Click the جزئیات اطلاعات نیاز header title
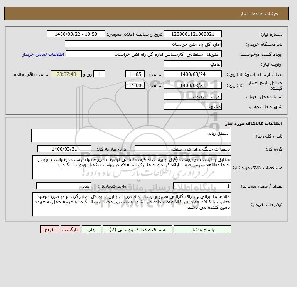The height and width of the screenshot is (287, 297). (x=259, y=14)
